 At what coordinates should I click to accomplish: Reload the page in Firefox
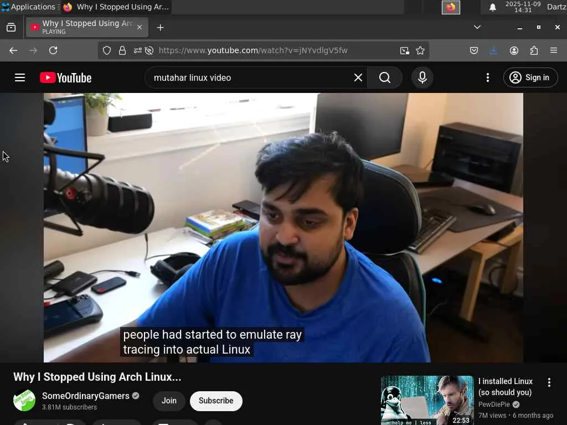(53, 50)
